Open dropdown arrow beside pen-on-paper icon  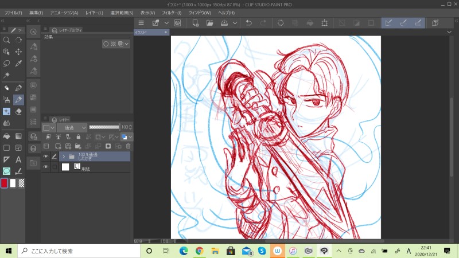point(166,23)
